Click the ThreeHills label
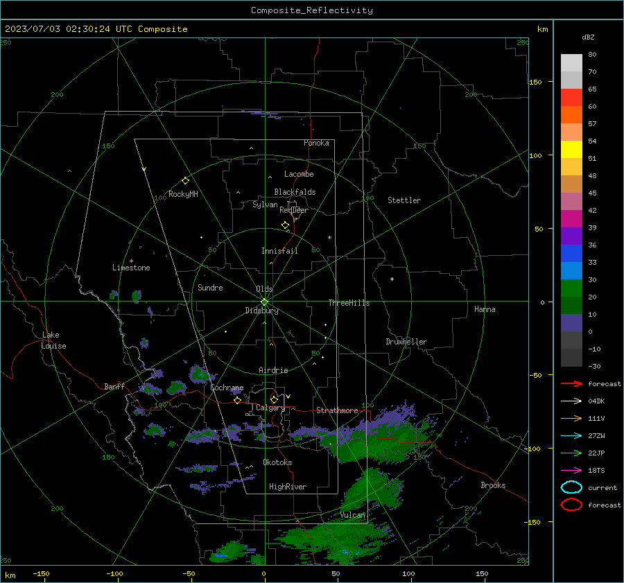Viewport: 624px width, 583px height. click(349, 303)
